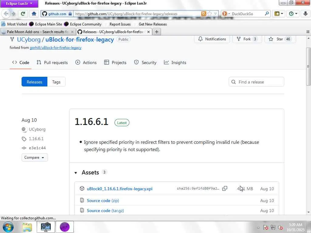Open the Insights tab
The width and height of the screenshot is (311, 233).
(175, 62)
